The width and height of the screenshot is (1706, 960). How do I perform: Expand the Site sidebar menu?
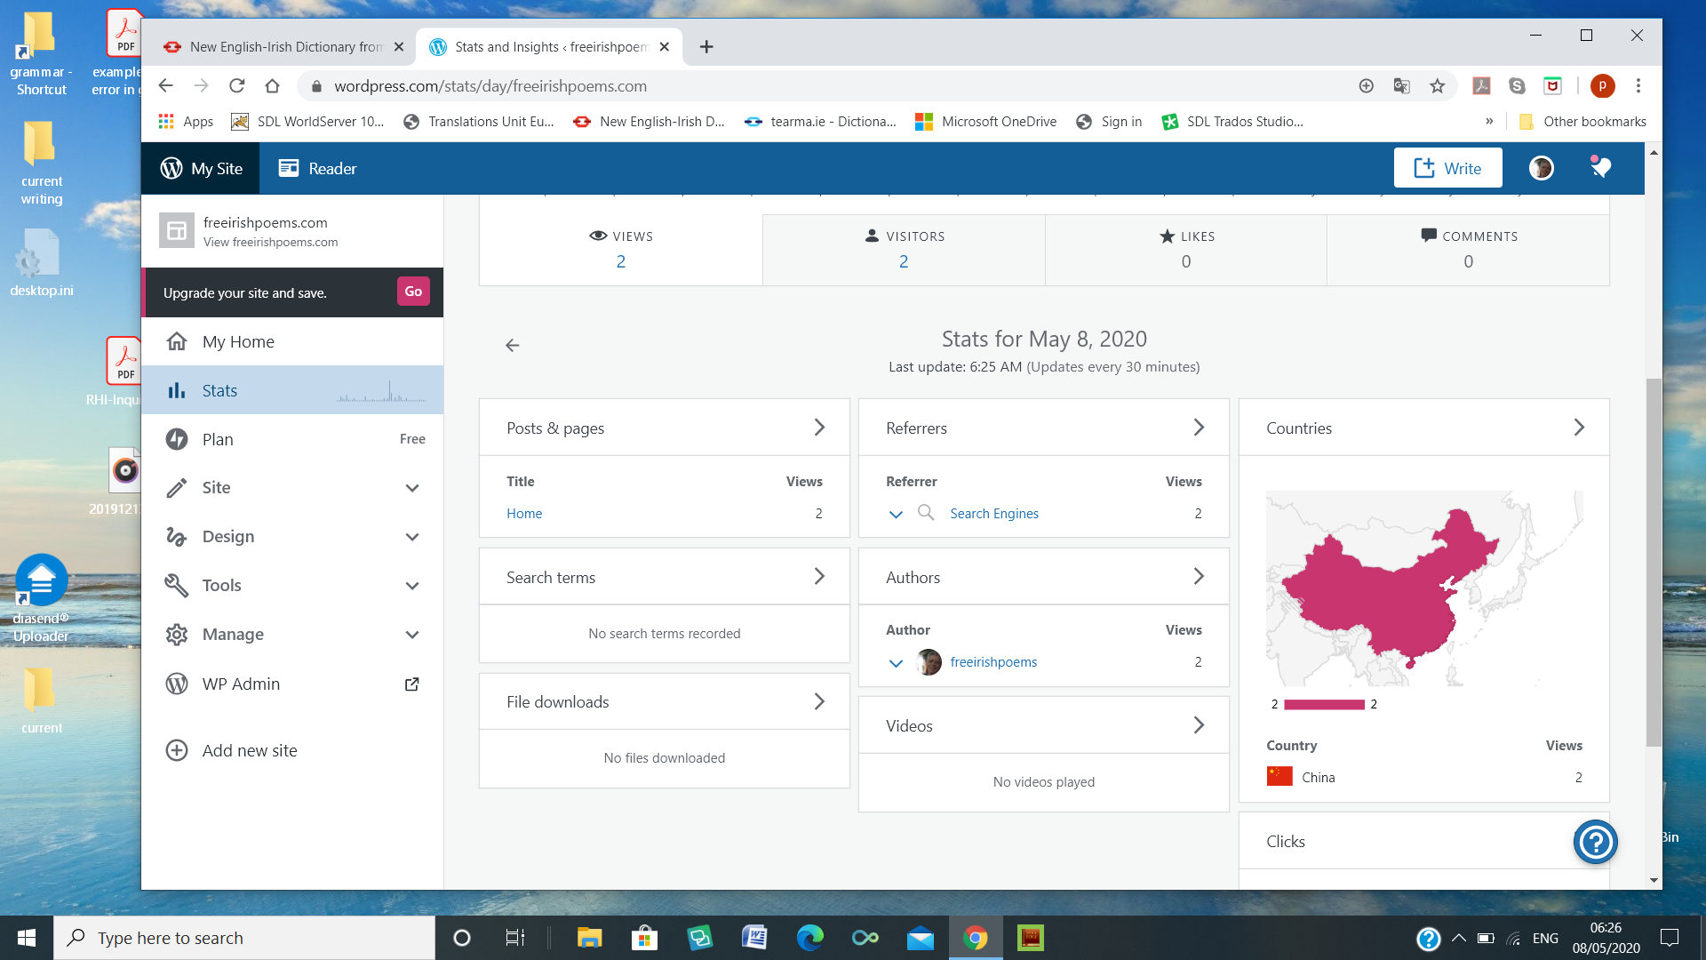[x=412, y=488]
